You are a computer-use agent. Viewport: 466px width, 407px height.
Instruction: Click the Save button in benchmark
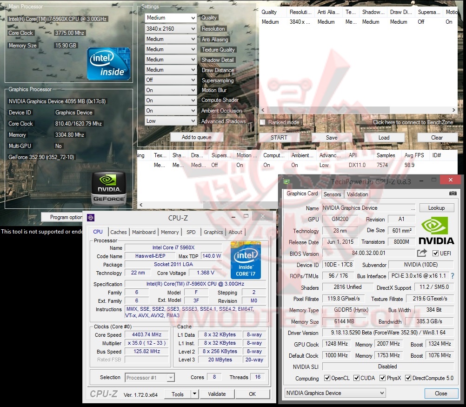[x=332, y=138]
